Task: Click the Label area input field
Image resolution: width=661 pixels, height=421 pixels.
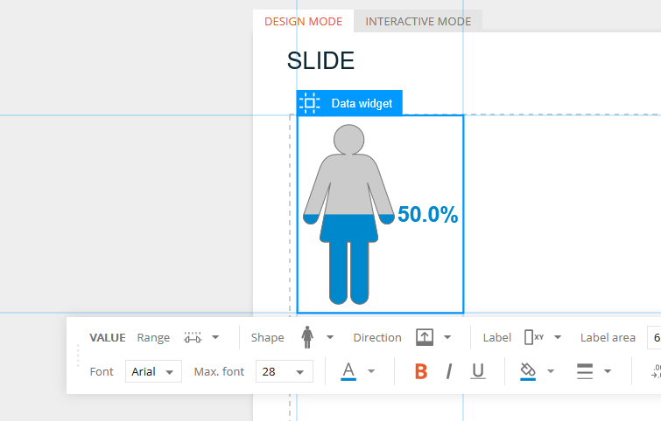Action: click(654, 337)
